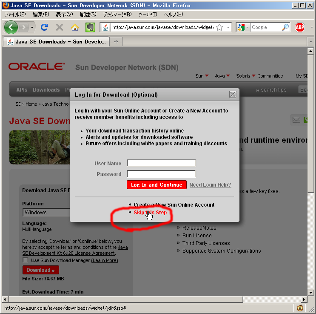This screenshot has width=316, height=314.
Task: Open the 履歴(S) menu
Action: click(88, 14)
